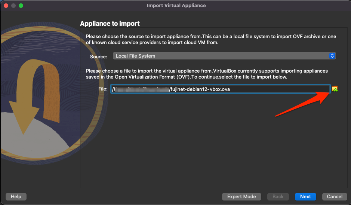This screenshot has height=205, width=351.
Task: Open the Source dropdown showing Local File System
Action: coord(221,56)
